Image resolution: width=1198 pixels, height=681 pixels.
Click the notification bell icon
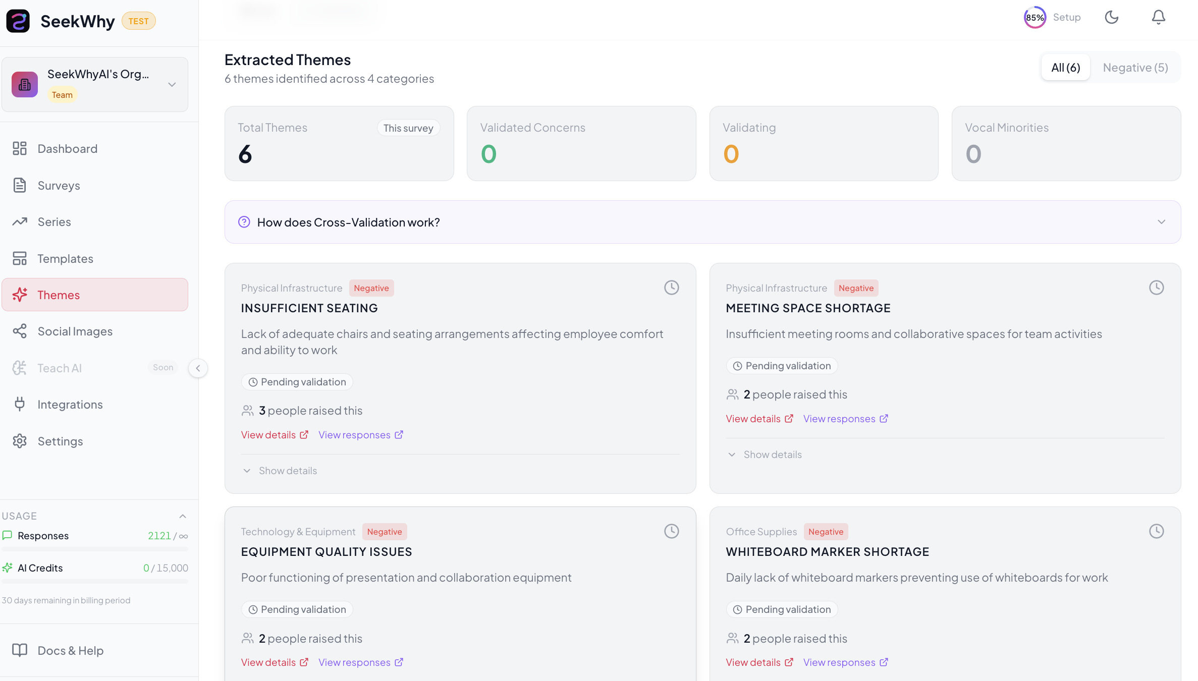tap(1158, 18)
